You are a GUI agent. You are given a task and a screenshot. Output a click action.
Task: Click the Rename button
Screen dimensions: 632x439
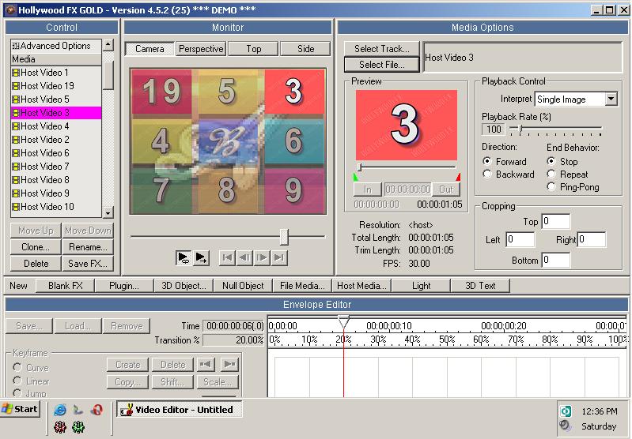coord(88,247)
